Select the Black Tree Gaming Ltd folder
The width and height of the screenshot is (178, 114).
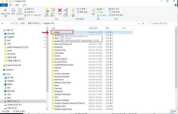click(63, 44)
